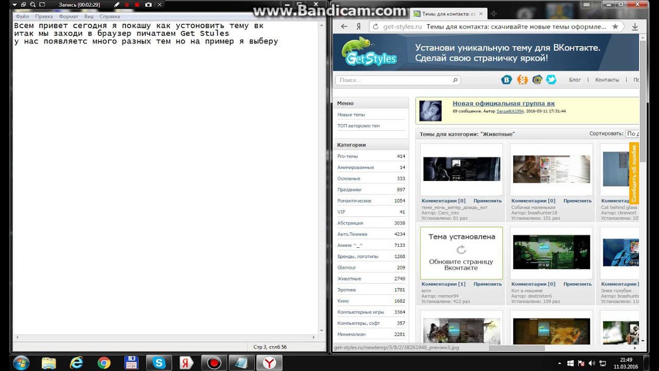
Task: Open a new browser tab with plus
Action: (493, 13)
